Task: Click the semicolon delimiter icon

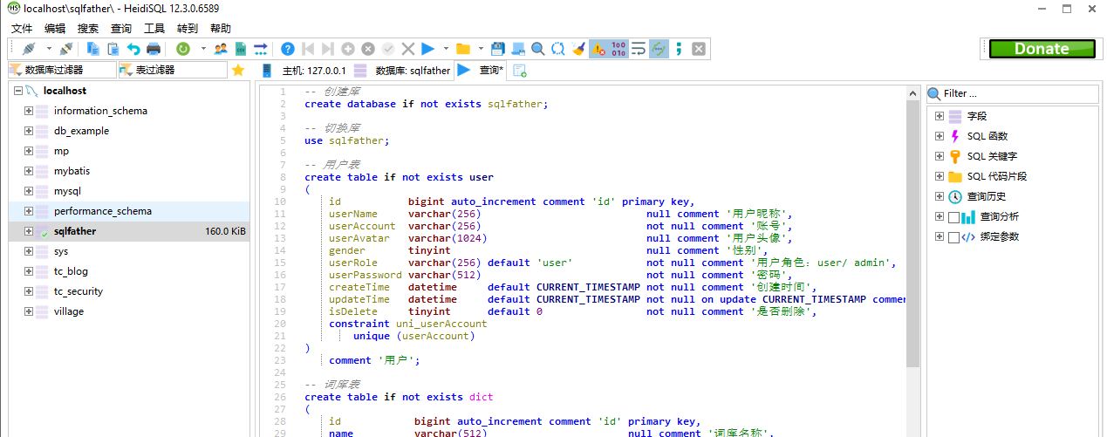Action: pyautogui.click(x=679, y=49)
